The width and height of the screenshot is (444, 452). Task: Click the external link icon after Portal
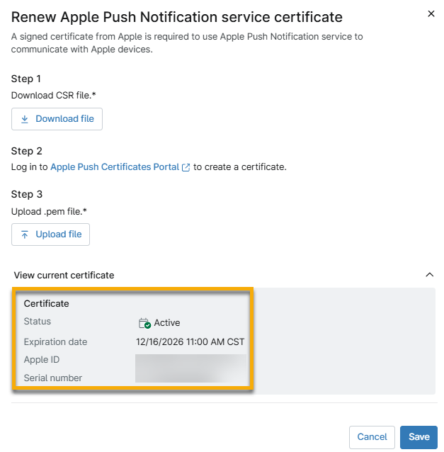pyautogui.click(x=186, y=167)
